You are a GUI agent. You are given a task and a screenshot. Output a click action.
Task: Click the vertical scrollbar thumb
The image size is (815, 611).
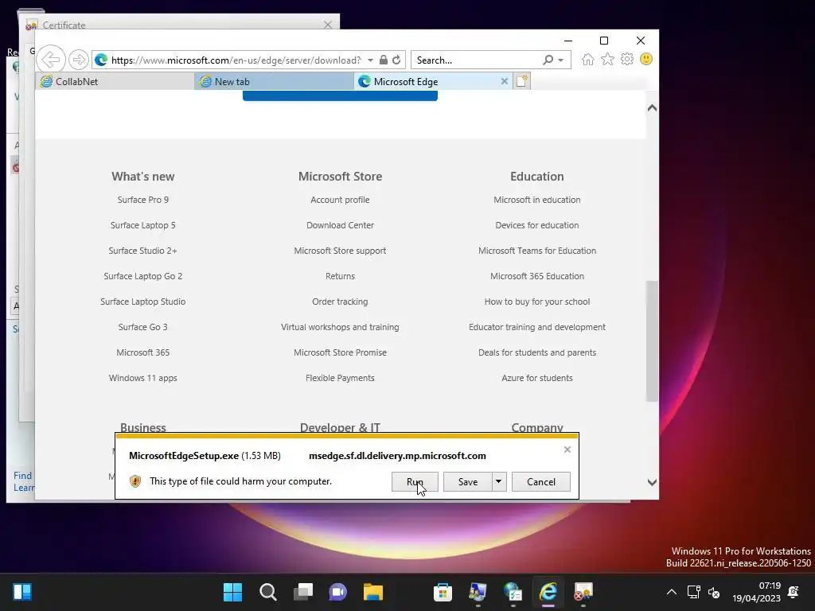pyautogui.click(x=652, y=341)
